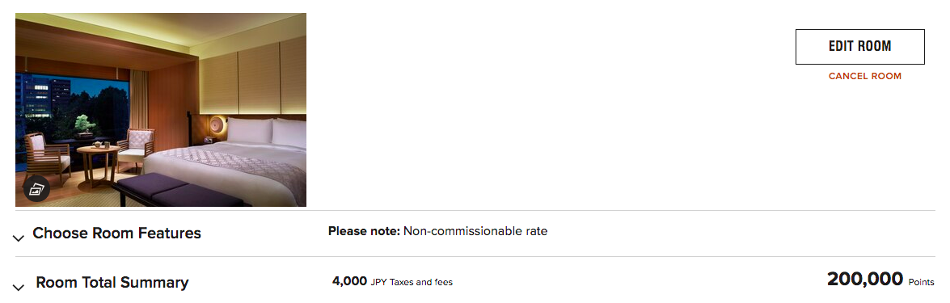Click the 200,000 Points total
This screenshot has height=303, width=950.
click(881, 280)
